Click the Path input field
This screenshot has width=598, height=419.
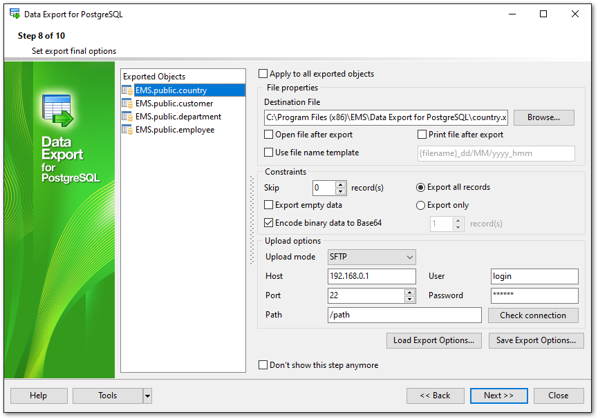click(404, 315)
